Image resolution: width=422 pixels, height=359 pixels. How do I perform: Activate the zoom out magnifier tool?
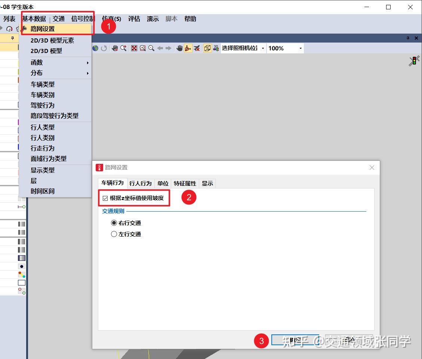[151, 48]
